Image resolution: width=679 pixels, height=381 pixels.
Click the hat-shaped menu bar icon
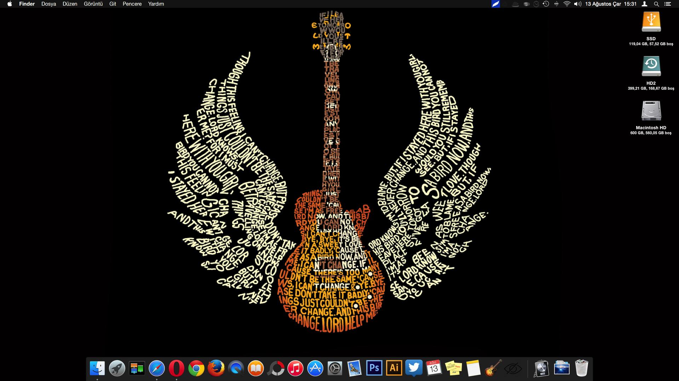pos(516,4)
